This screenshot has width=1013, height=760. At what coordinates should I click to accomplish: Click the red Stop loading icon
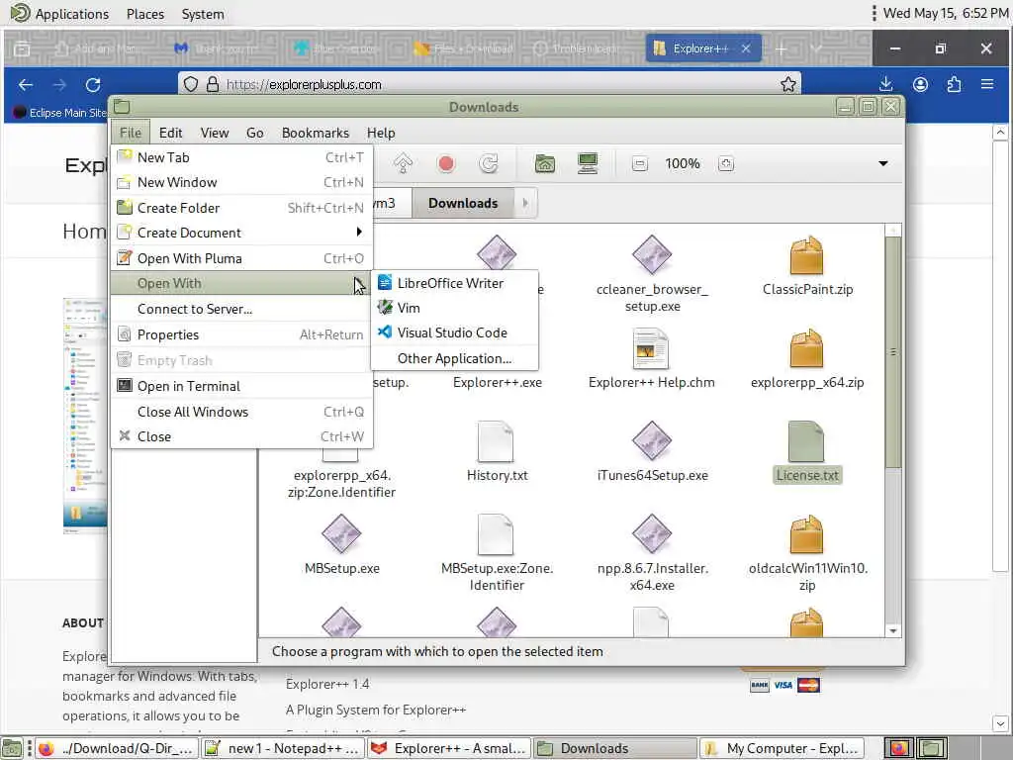446,163
